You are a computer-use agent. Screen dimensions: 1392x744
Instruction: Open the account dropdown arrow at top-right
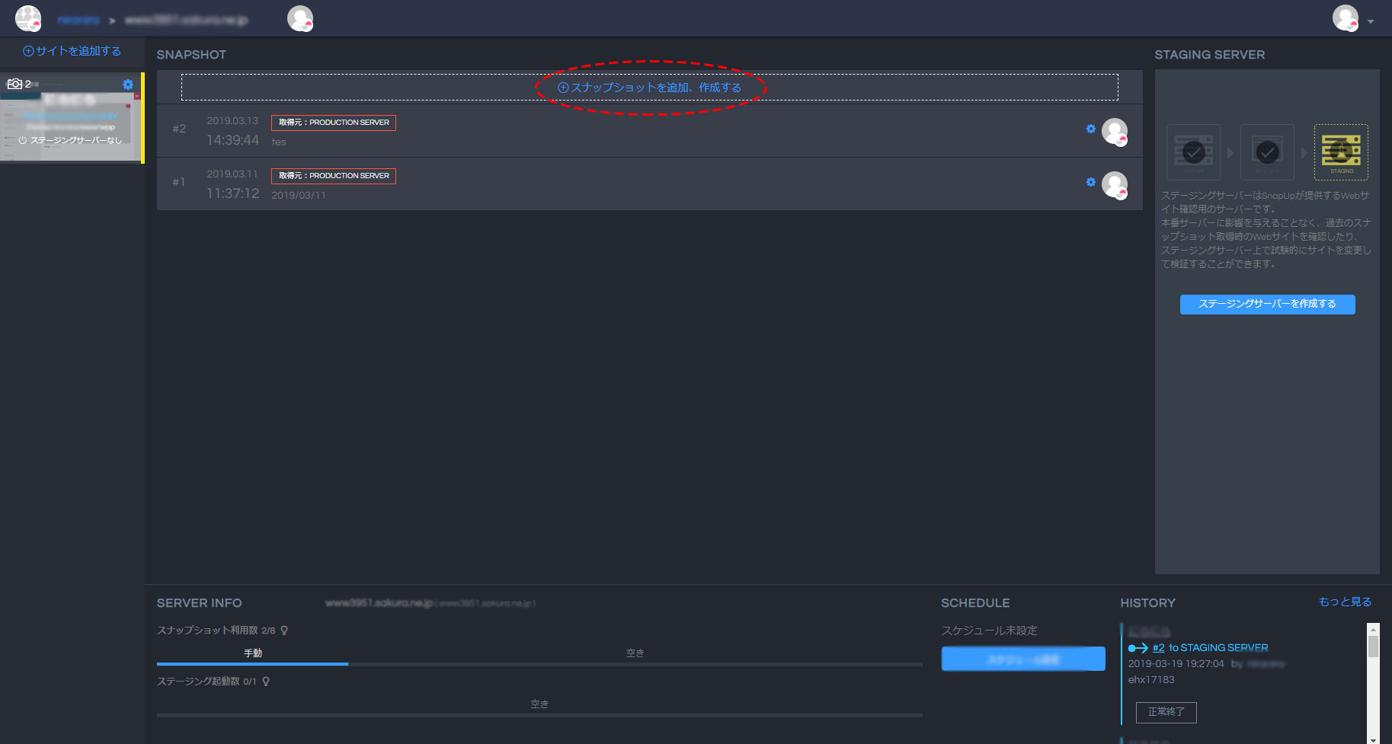click(x=1371, y=21)
